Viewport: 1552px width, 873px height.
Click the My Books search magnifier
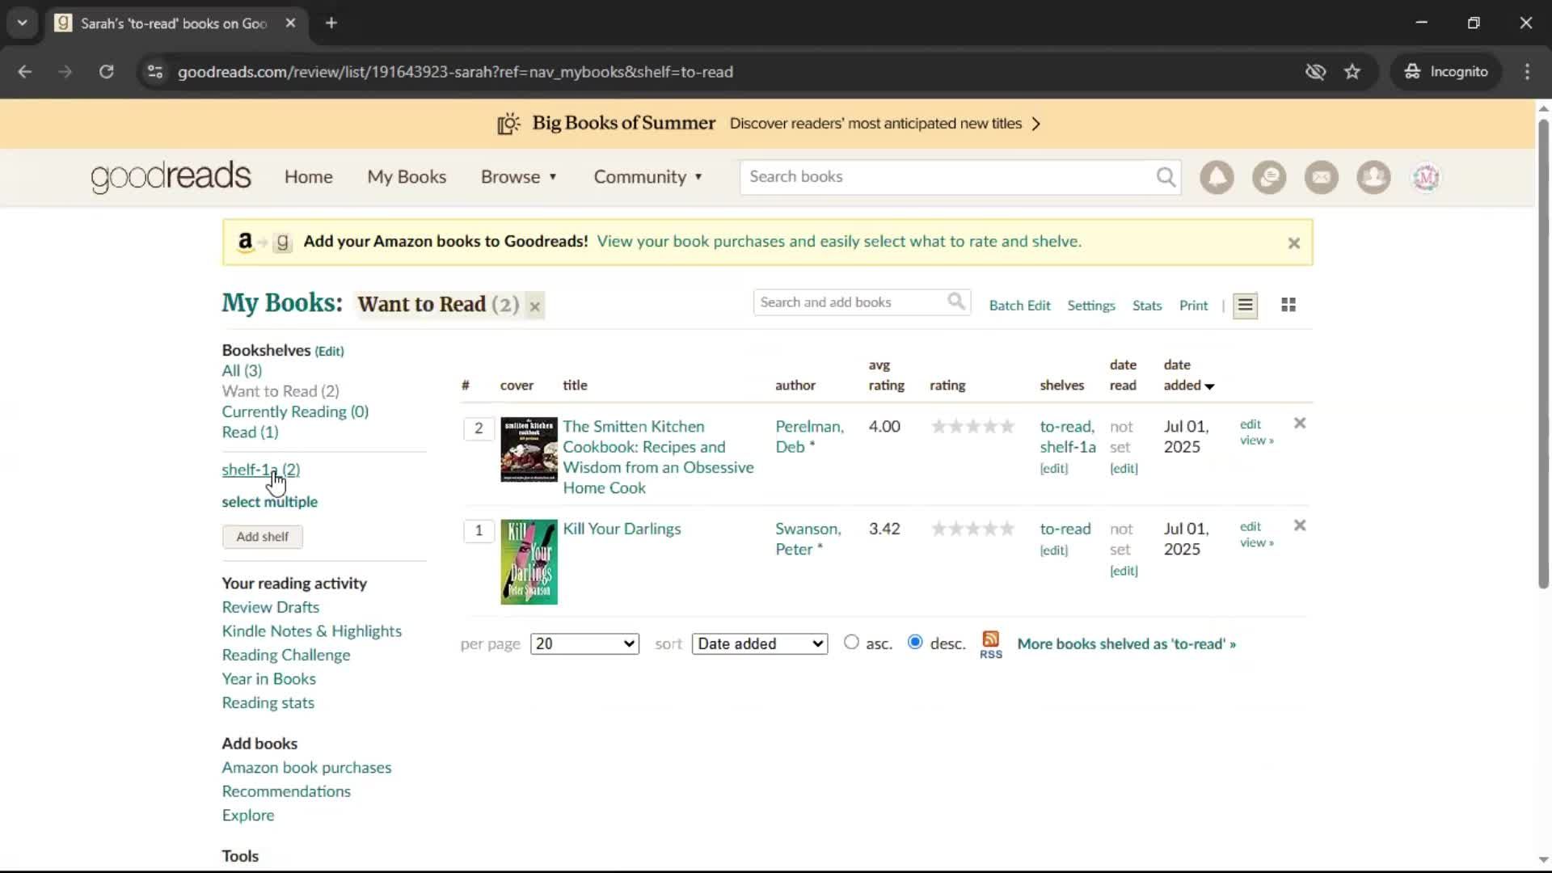tap(956, 302)
